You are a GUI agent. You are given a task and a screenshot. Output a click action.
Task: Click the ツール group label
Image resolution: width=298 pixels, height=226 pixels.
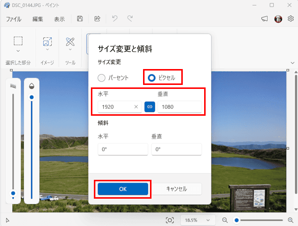click(70, 63)
